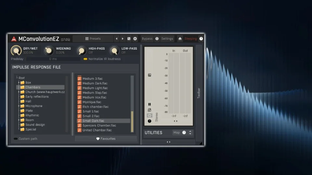Viewport: 312px width, 175px height.
Task: Click the meter mode bars icon
Action: (149, 75)
